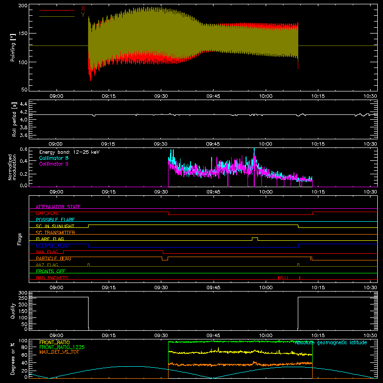Select the olive flag label below PARTICLE_FLAG

coord(47,265)
